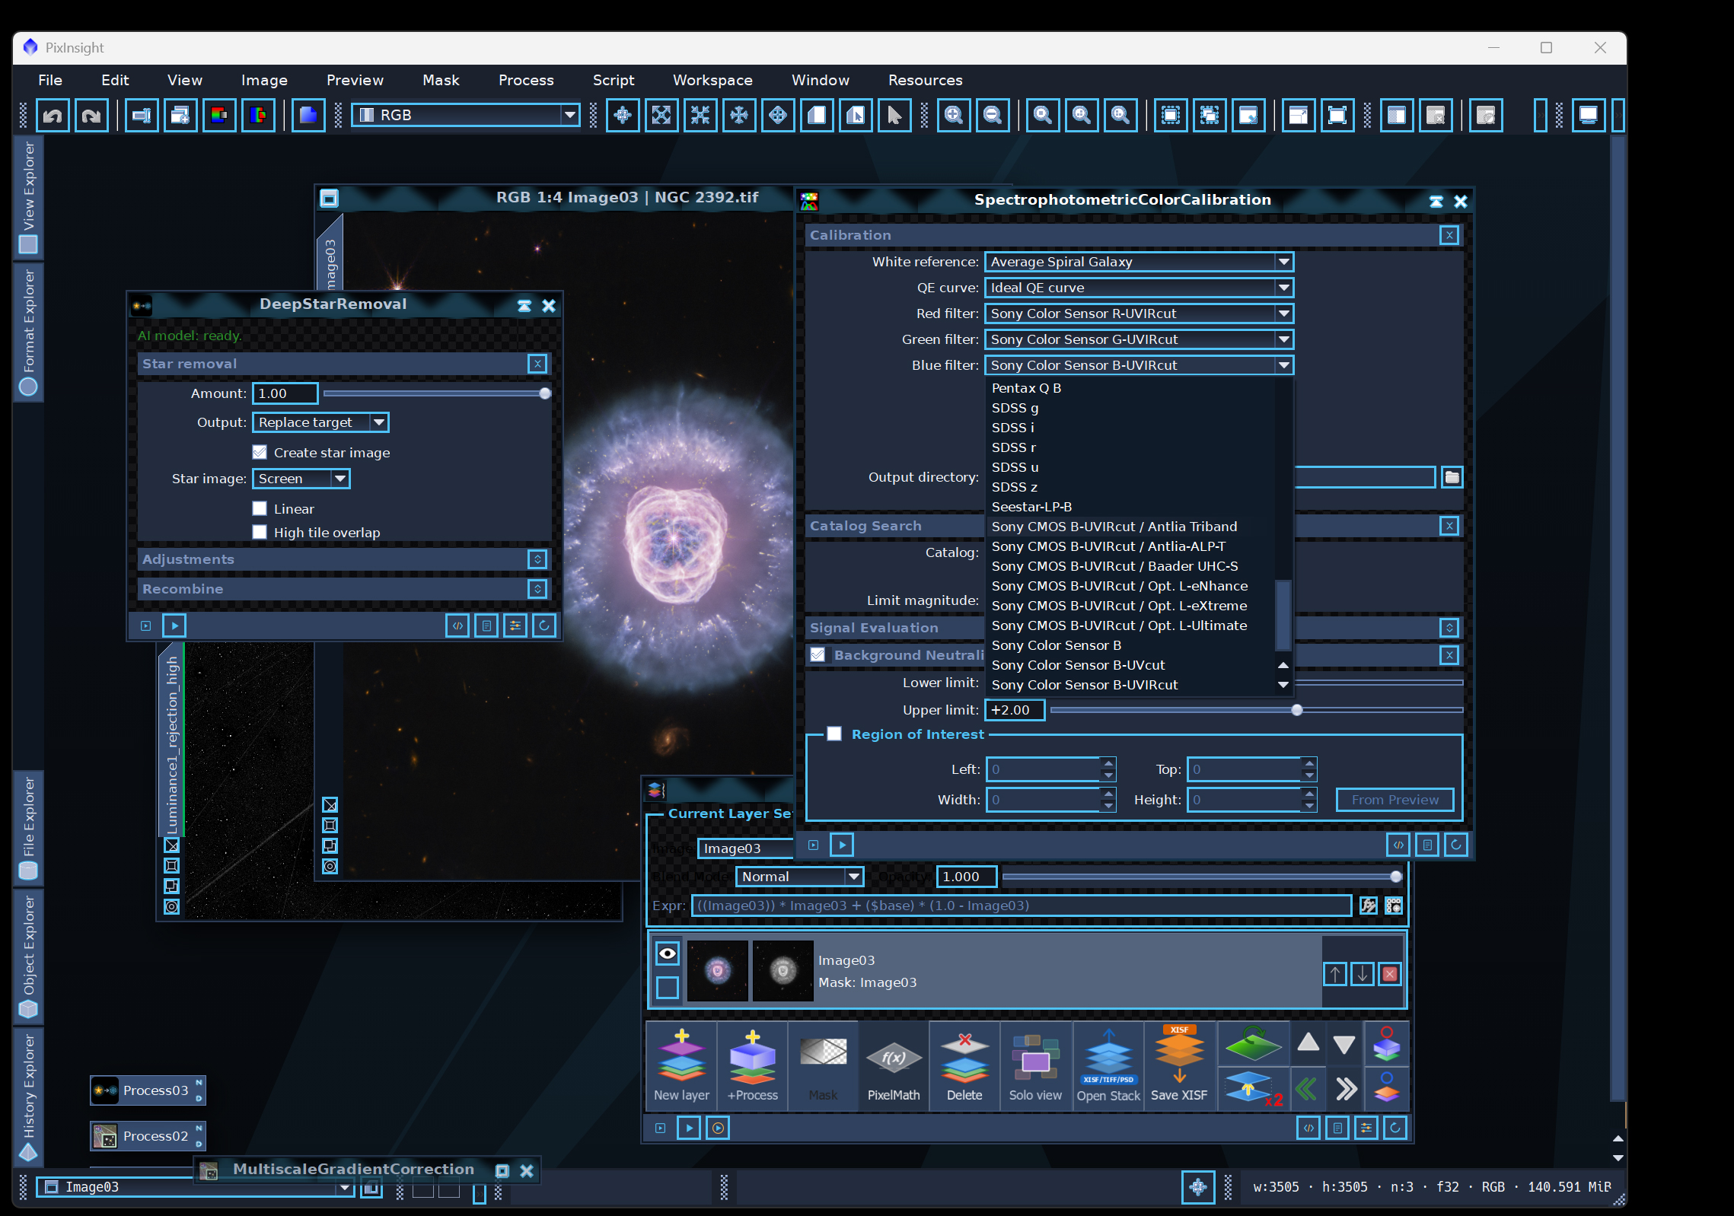Open the Process menu

[526, 80]
